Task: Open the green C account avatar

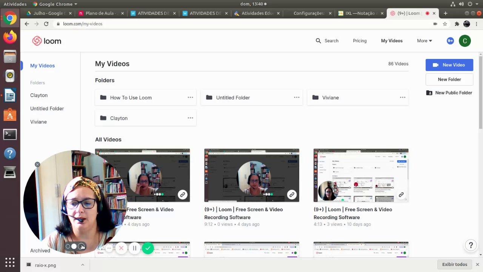Action: [x=465, y=41]
